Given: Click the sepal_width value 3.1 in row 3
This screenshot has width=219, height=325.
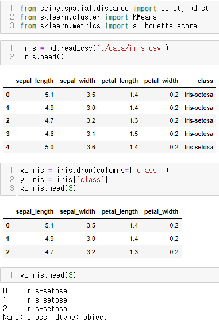Looking at the screenshot, I should pos(91,134).
